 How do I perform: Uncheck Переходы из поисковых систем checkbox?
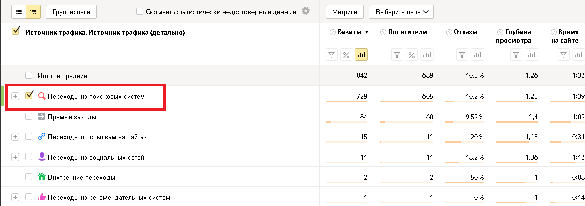[29, 95]
